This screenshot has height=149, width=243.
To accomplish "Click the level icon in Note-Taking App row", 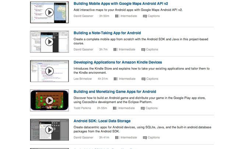I will coord(116,49).
